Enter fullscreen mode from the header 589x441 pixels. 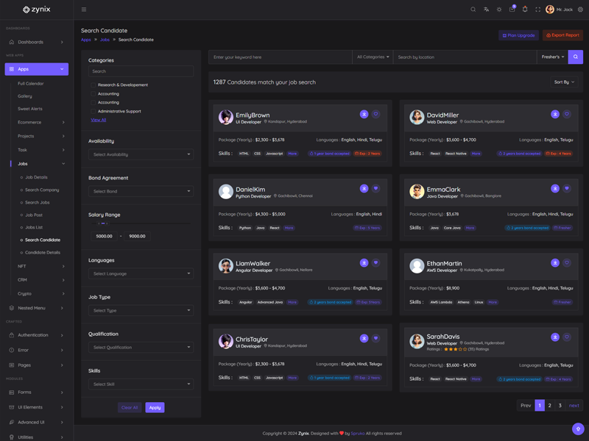[537, 10]
